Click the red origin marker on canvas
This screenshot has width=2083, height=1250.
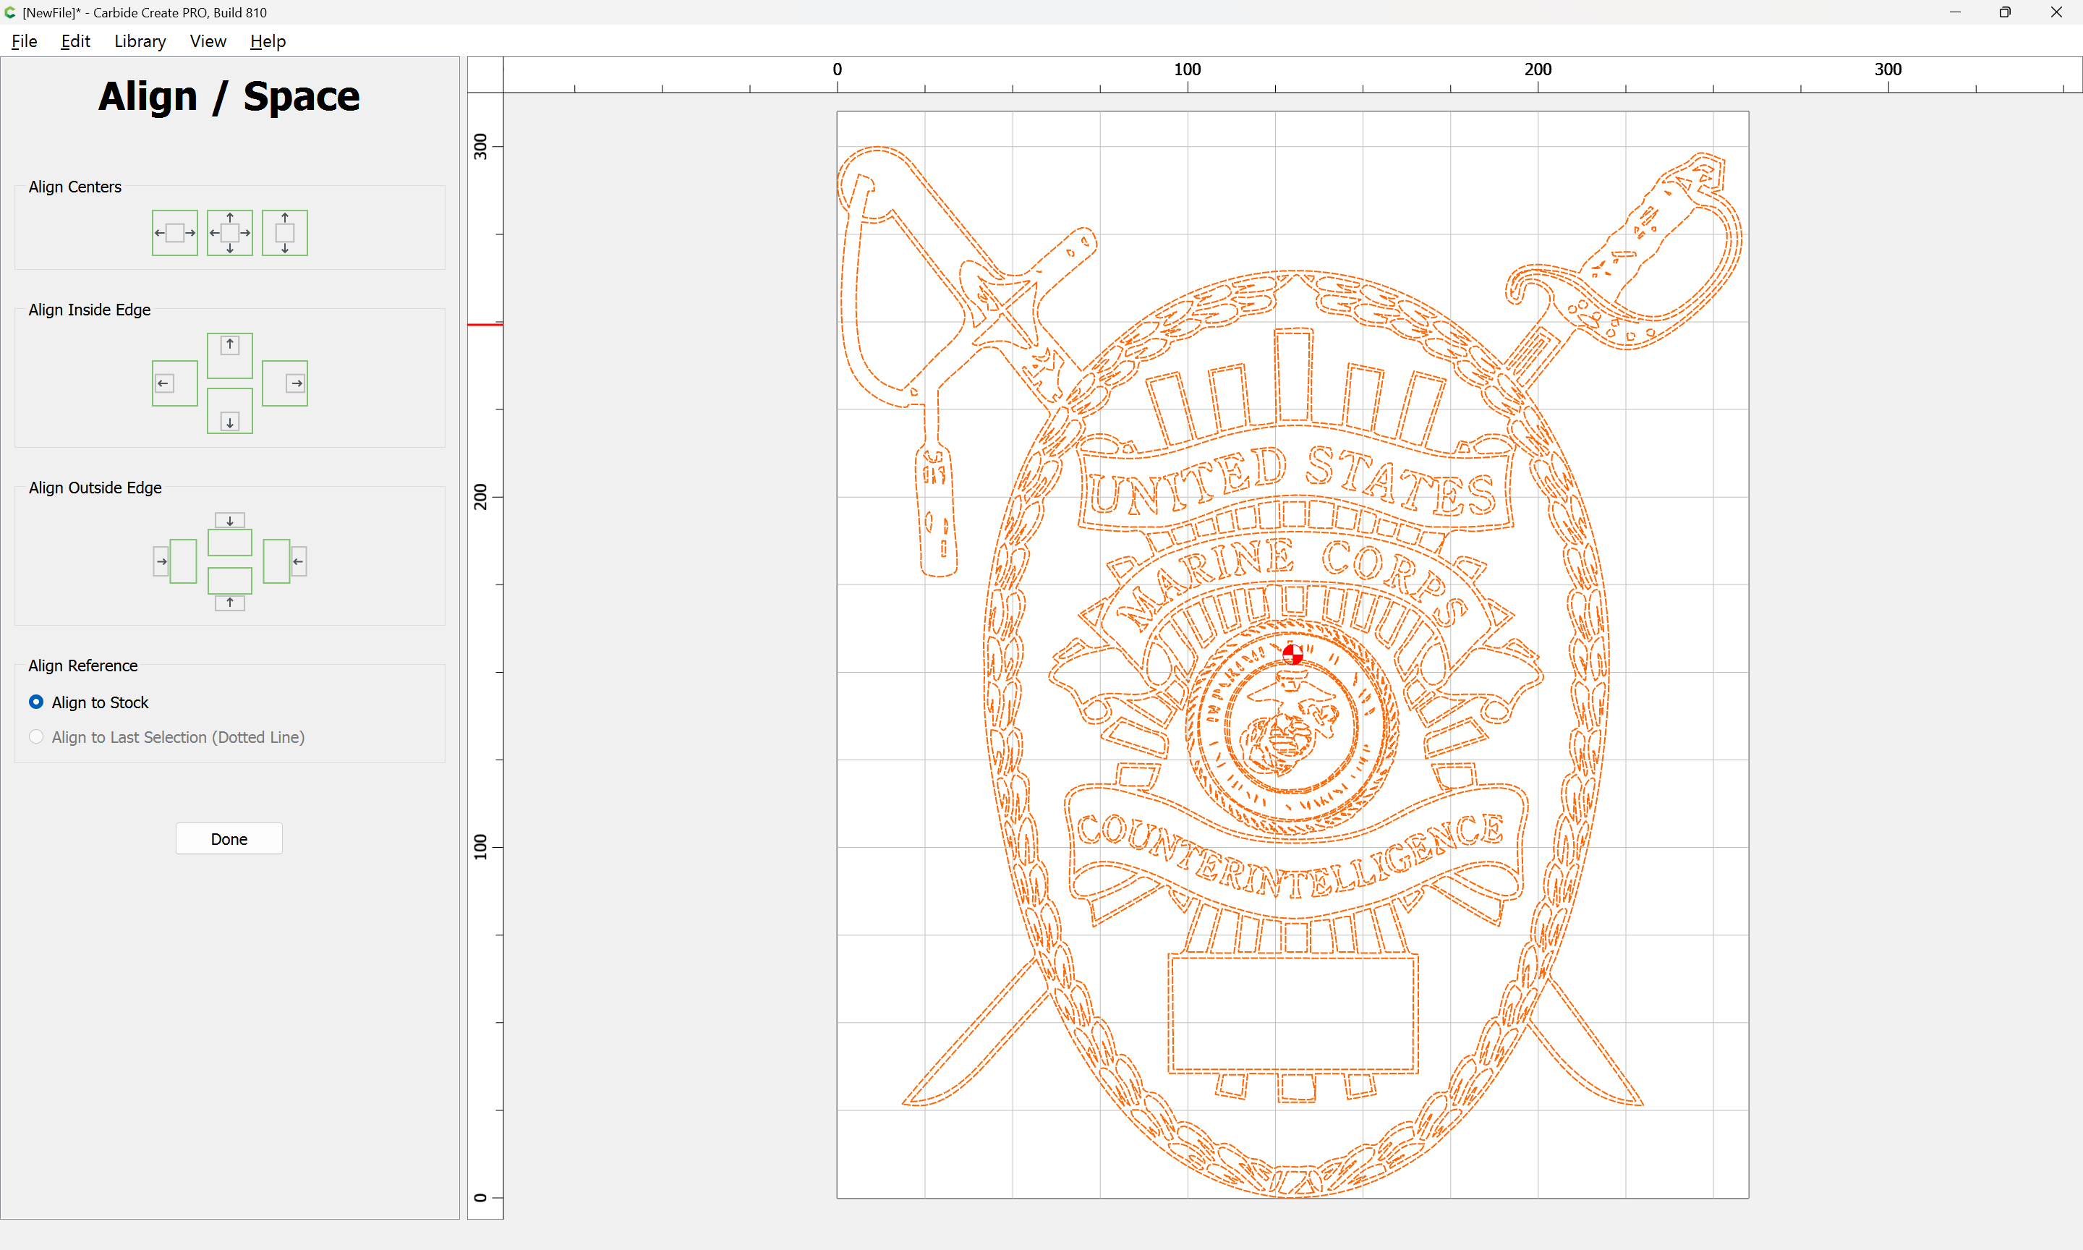tap(1292, 655)
